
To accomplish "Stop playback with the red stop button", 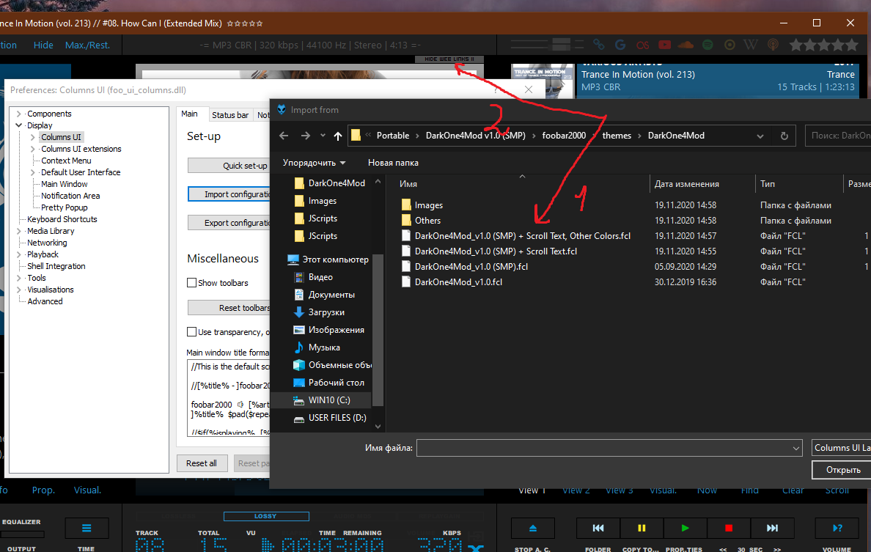I will pos(729,528).
